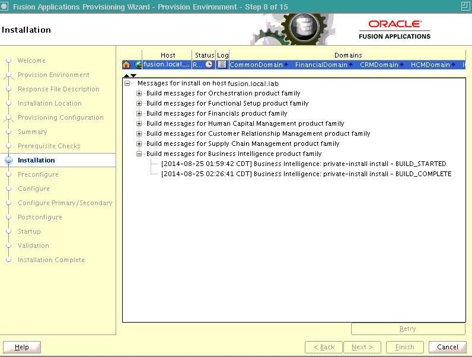Screen dimensions: 472x357
Task: Select Build messages for Business Intelligence row
Action: coord(234,154)
